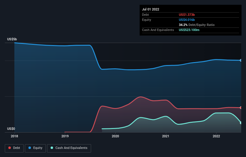Click the blue Equity legend dot
The height and width of the screenshot is (157, 246).
point(29,148)
